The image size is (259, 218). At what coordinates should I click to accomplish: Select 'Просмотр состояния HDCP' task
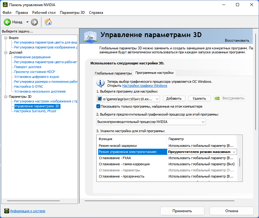pos(34,72)
